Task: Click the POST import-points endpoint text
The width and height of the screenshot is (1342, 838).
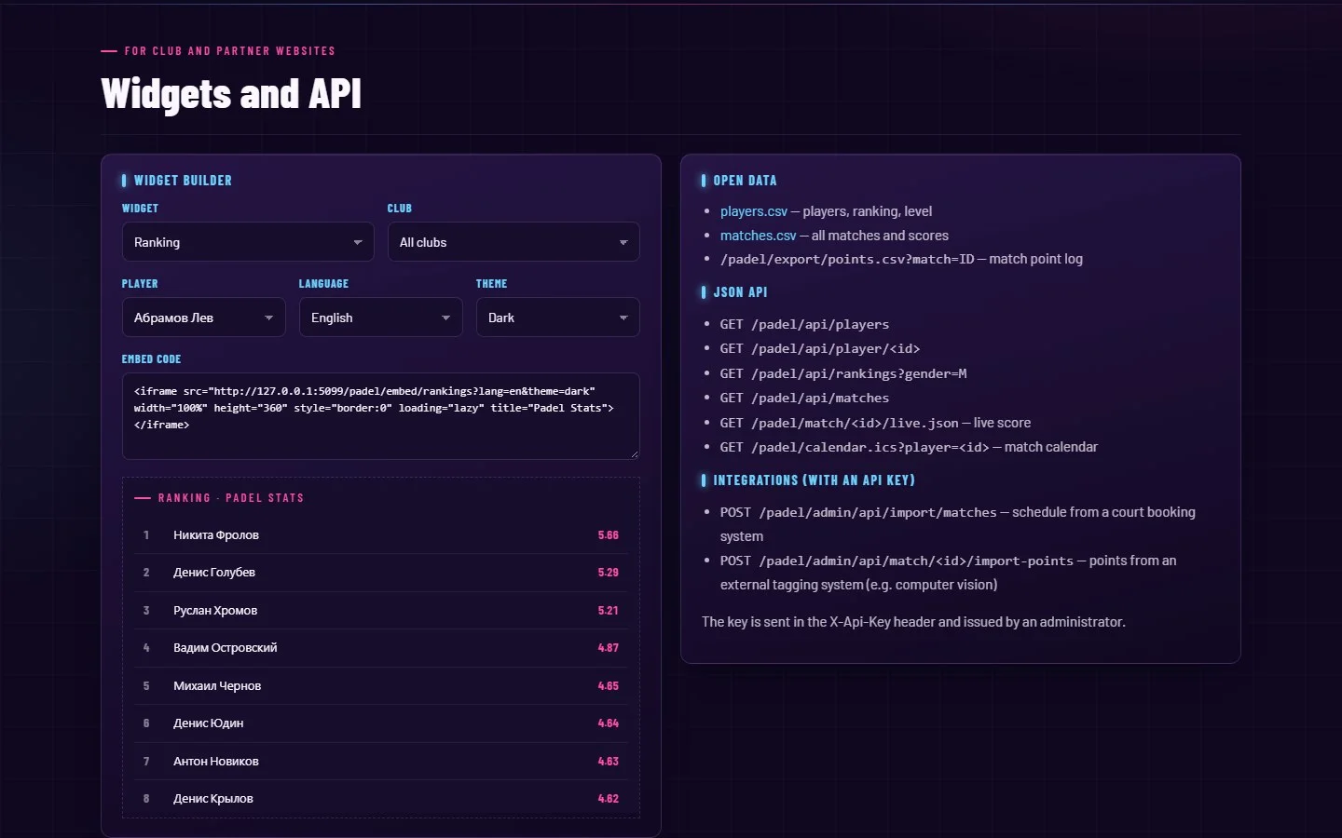Action: click(897, 561)
